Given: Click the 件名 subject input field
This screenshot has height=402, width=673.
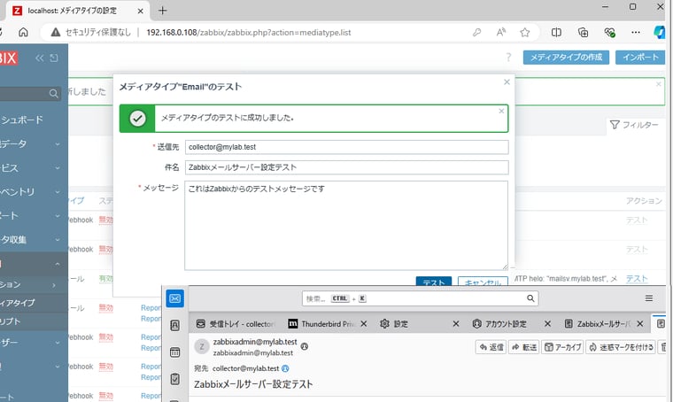Looking at the screenshot, I should click(347, 167).
